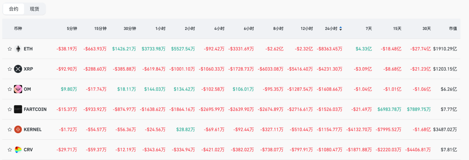Open the KERNEL coin name link

(33, 130)
